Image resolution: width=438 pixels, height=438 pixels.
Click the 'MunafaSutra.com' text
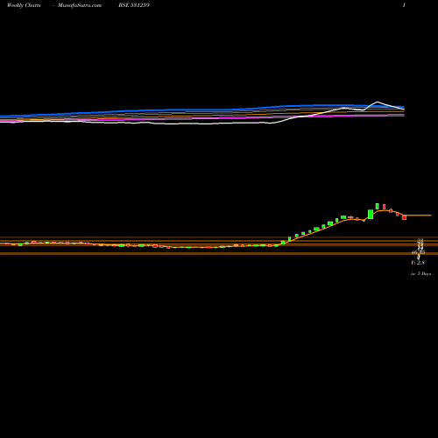click(x=80, y=5)
